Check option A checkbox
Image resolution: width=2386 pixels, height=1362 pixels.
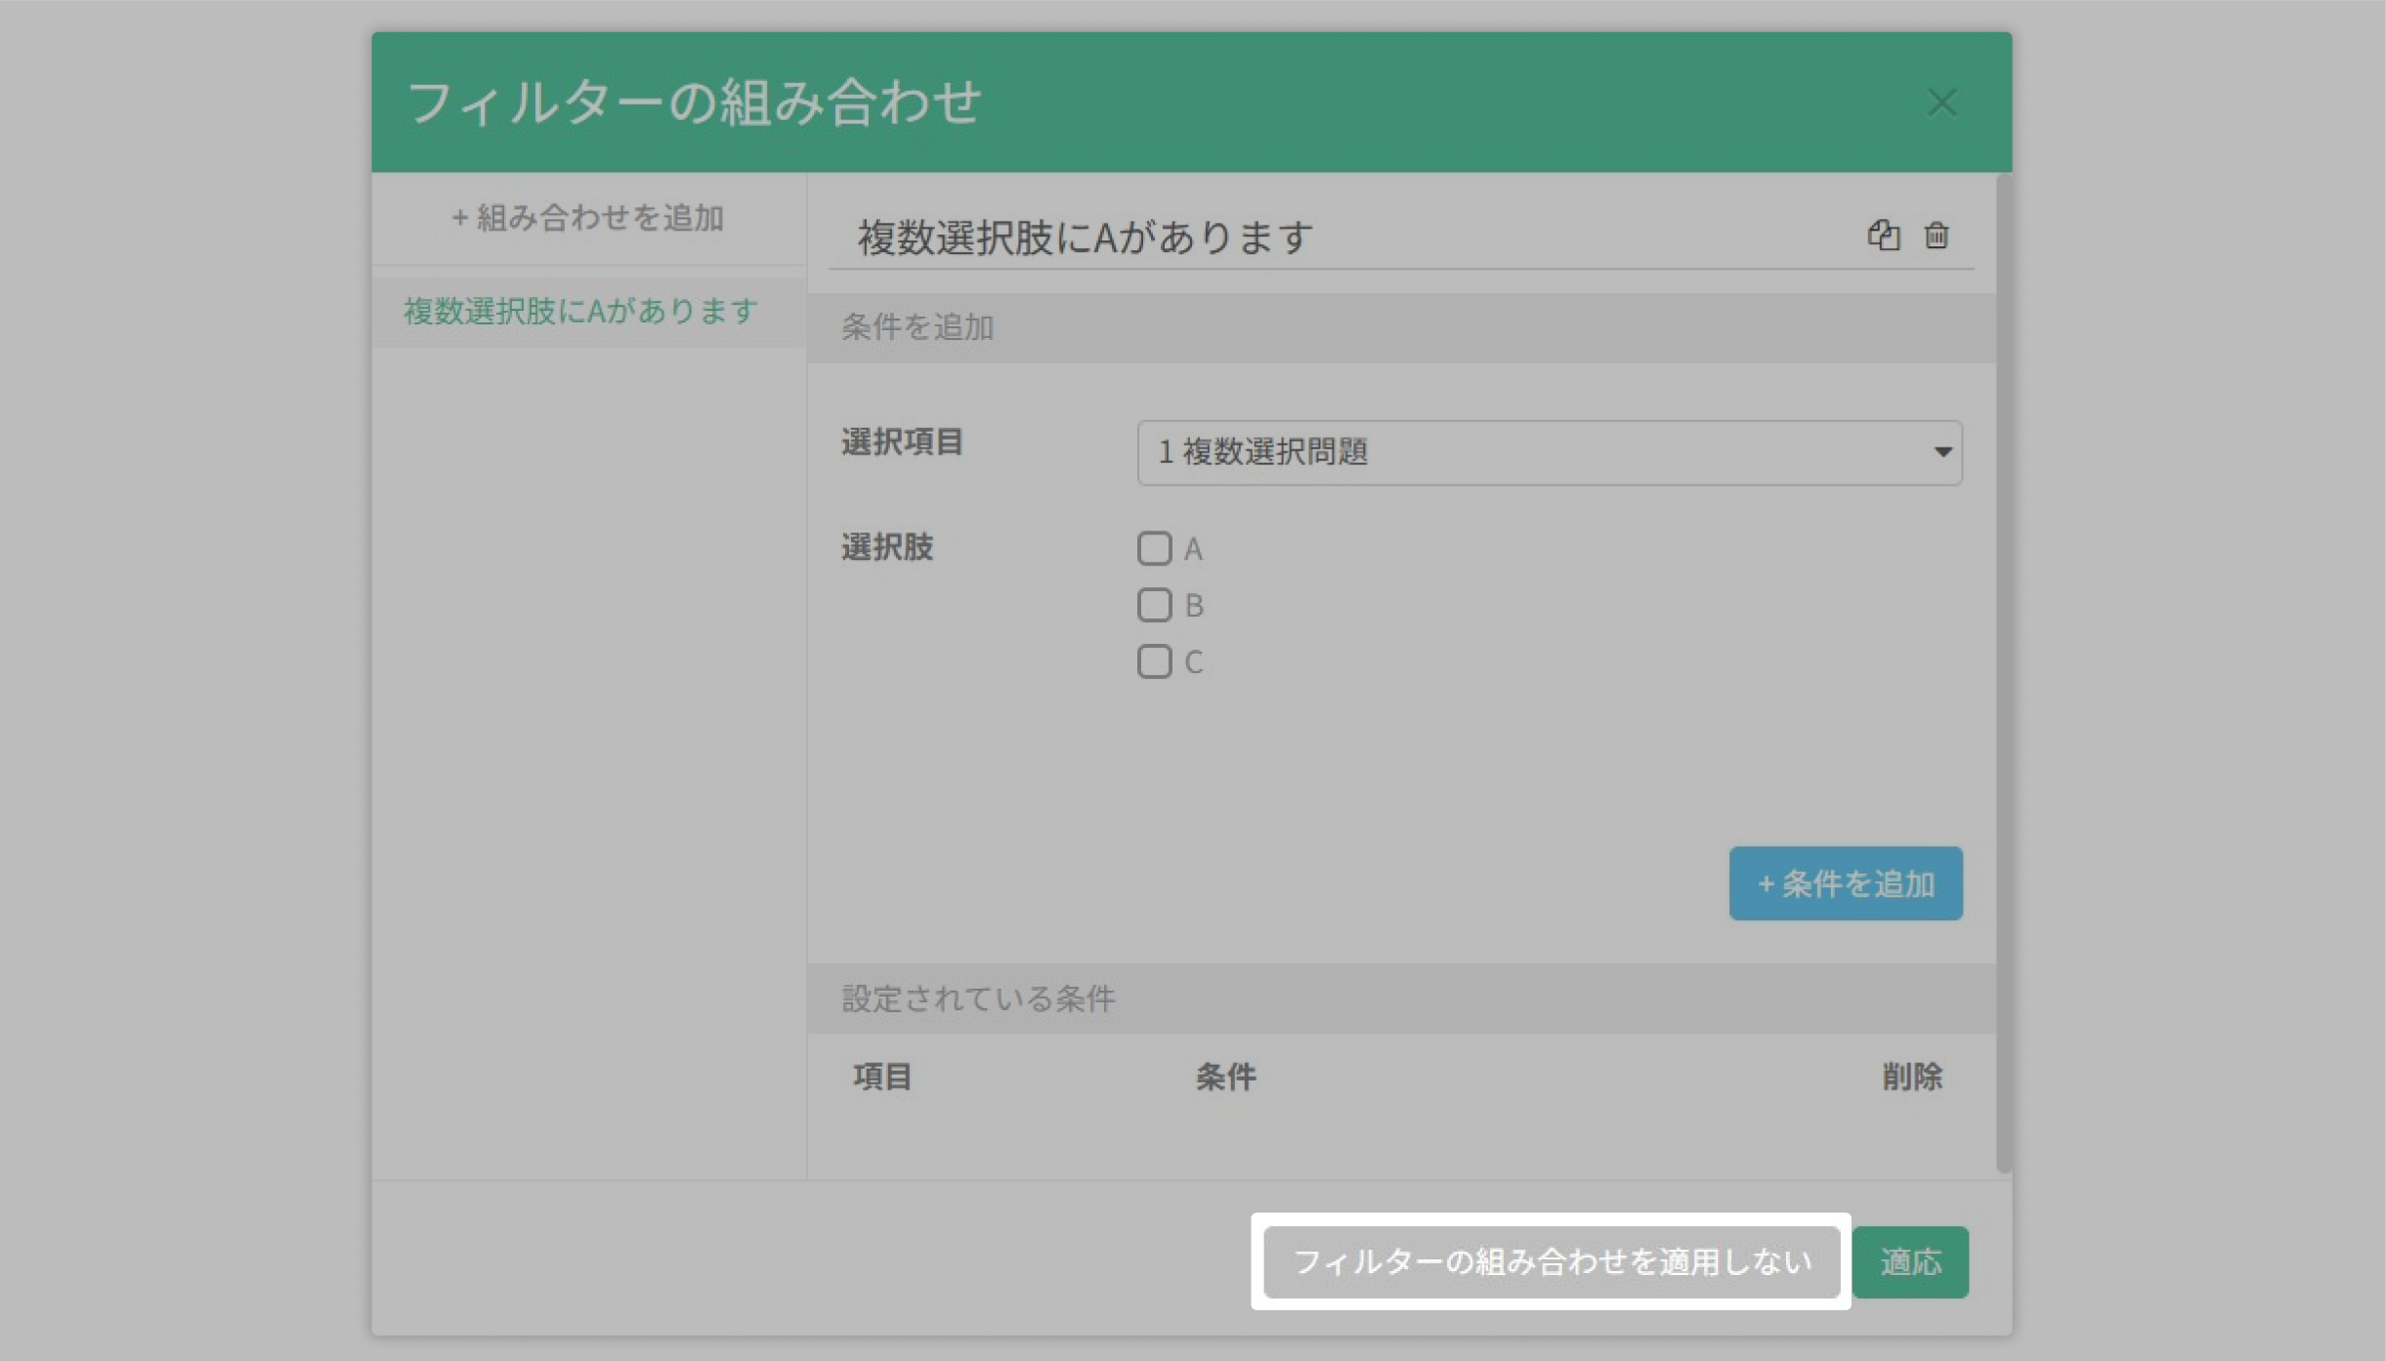click(x=1154, y=548)
